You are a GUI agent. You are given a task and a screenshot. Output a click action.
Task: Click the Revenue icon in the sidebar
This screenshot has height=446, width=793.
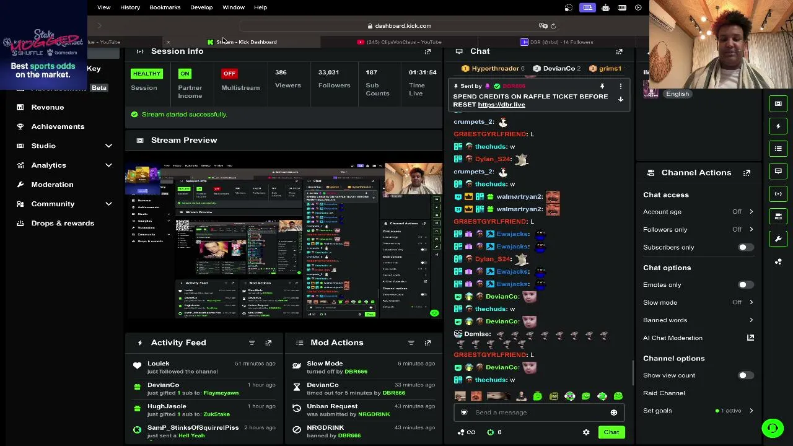[20, 107]
